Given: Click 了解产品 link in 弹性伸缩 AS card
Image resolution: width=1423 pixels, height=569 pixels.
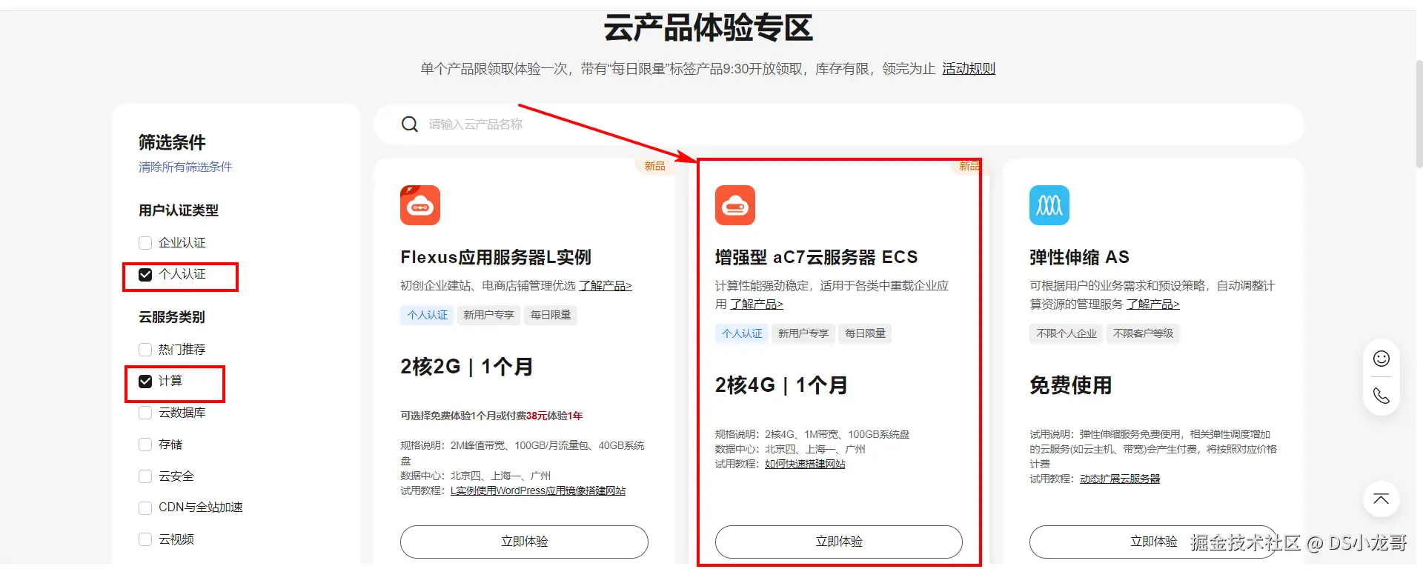Looking at the screenshot, I should (1152, 305).
